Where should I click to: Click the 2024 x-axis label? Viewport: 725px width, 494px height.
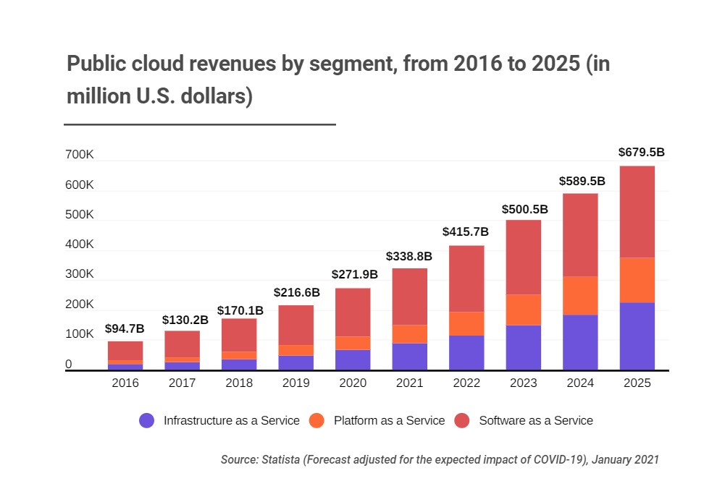click(x=580, y=383)
